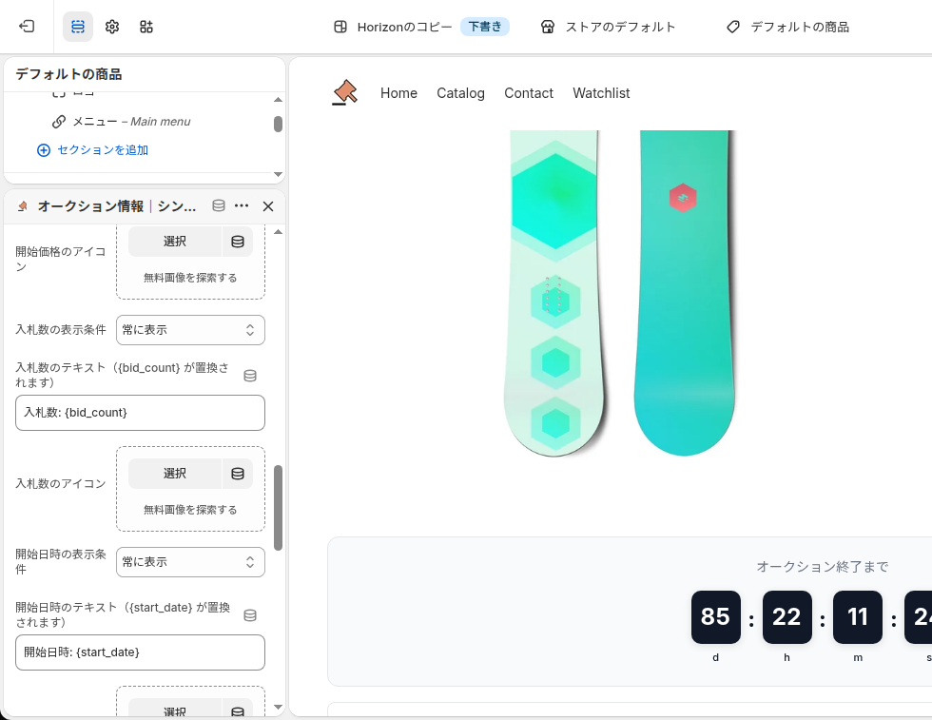
Task: Click the light mint snowboard image
Action: pos(554,293)
